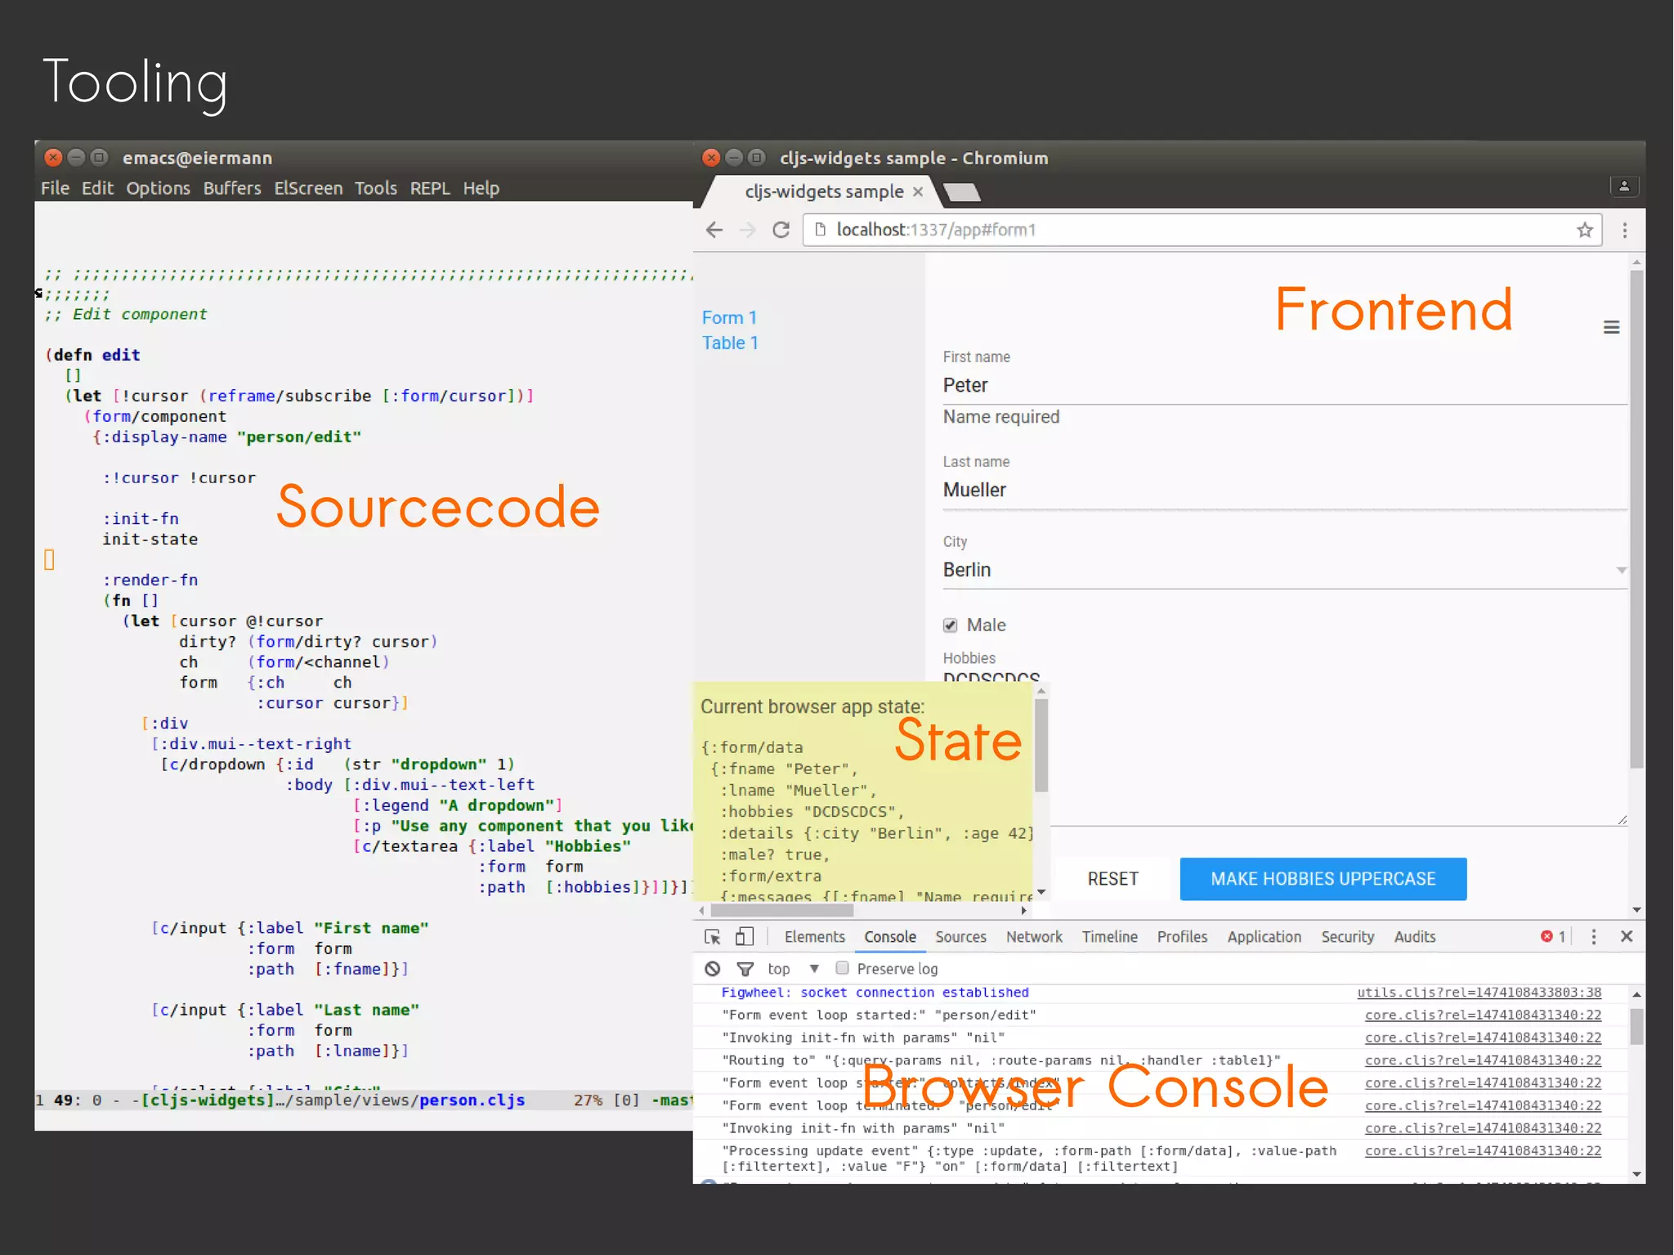The width and height of the screenshot is (1674, 1255).
Task: Open core.cljs link for 'Form event loop started'
Action: 1483,1015
